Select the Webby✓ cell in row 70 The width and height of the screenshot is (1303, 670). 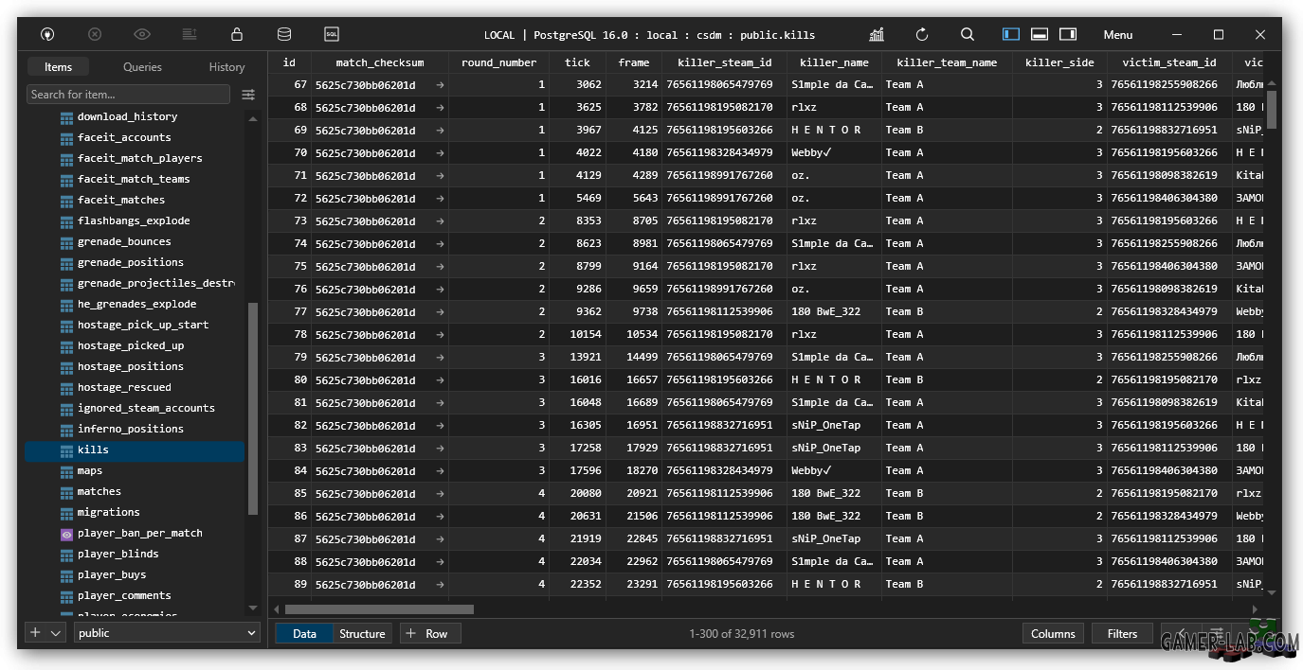[x=834, y=152]
